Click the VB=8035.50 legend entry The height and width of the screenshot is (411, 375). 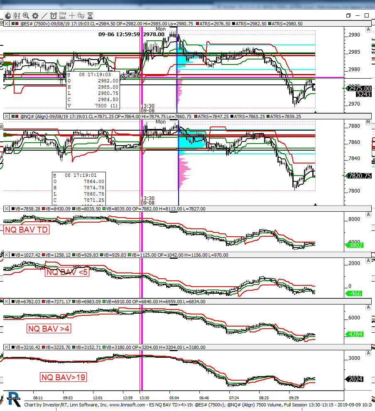[x=87, y=209]
